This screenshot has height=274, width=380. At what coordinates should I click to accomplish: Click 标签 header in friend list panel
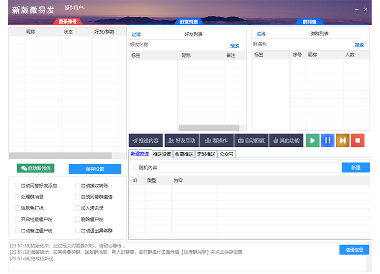coord(153,55)
